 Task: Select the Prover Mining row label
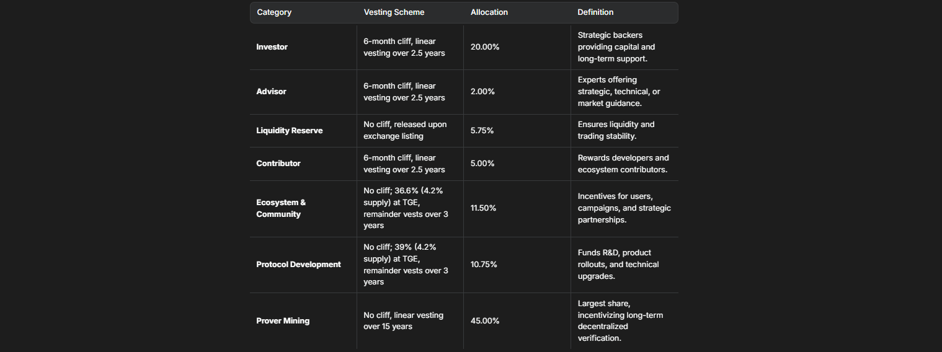pyautogui.click(x=283, y=321)
